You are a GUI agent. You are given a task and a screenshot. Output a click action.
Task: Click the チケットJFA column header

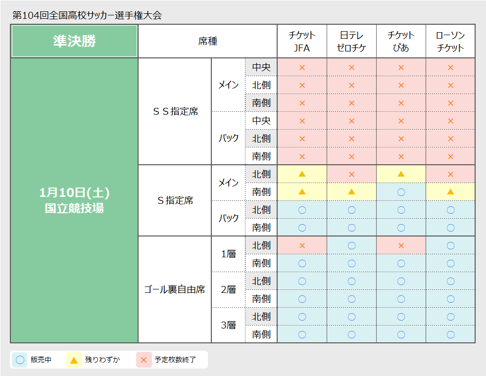point(302,41)
